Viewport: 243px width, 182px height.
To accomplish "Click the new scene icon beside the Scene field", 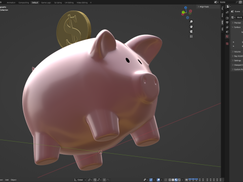I will click(240, 2).
